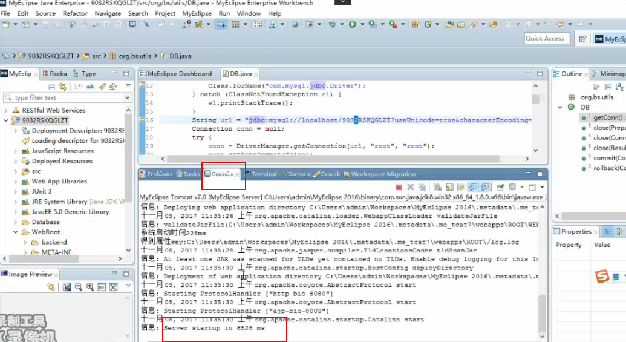Collapse the DB class in Outline

tap(560, 107)
